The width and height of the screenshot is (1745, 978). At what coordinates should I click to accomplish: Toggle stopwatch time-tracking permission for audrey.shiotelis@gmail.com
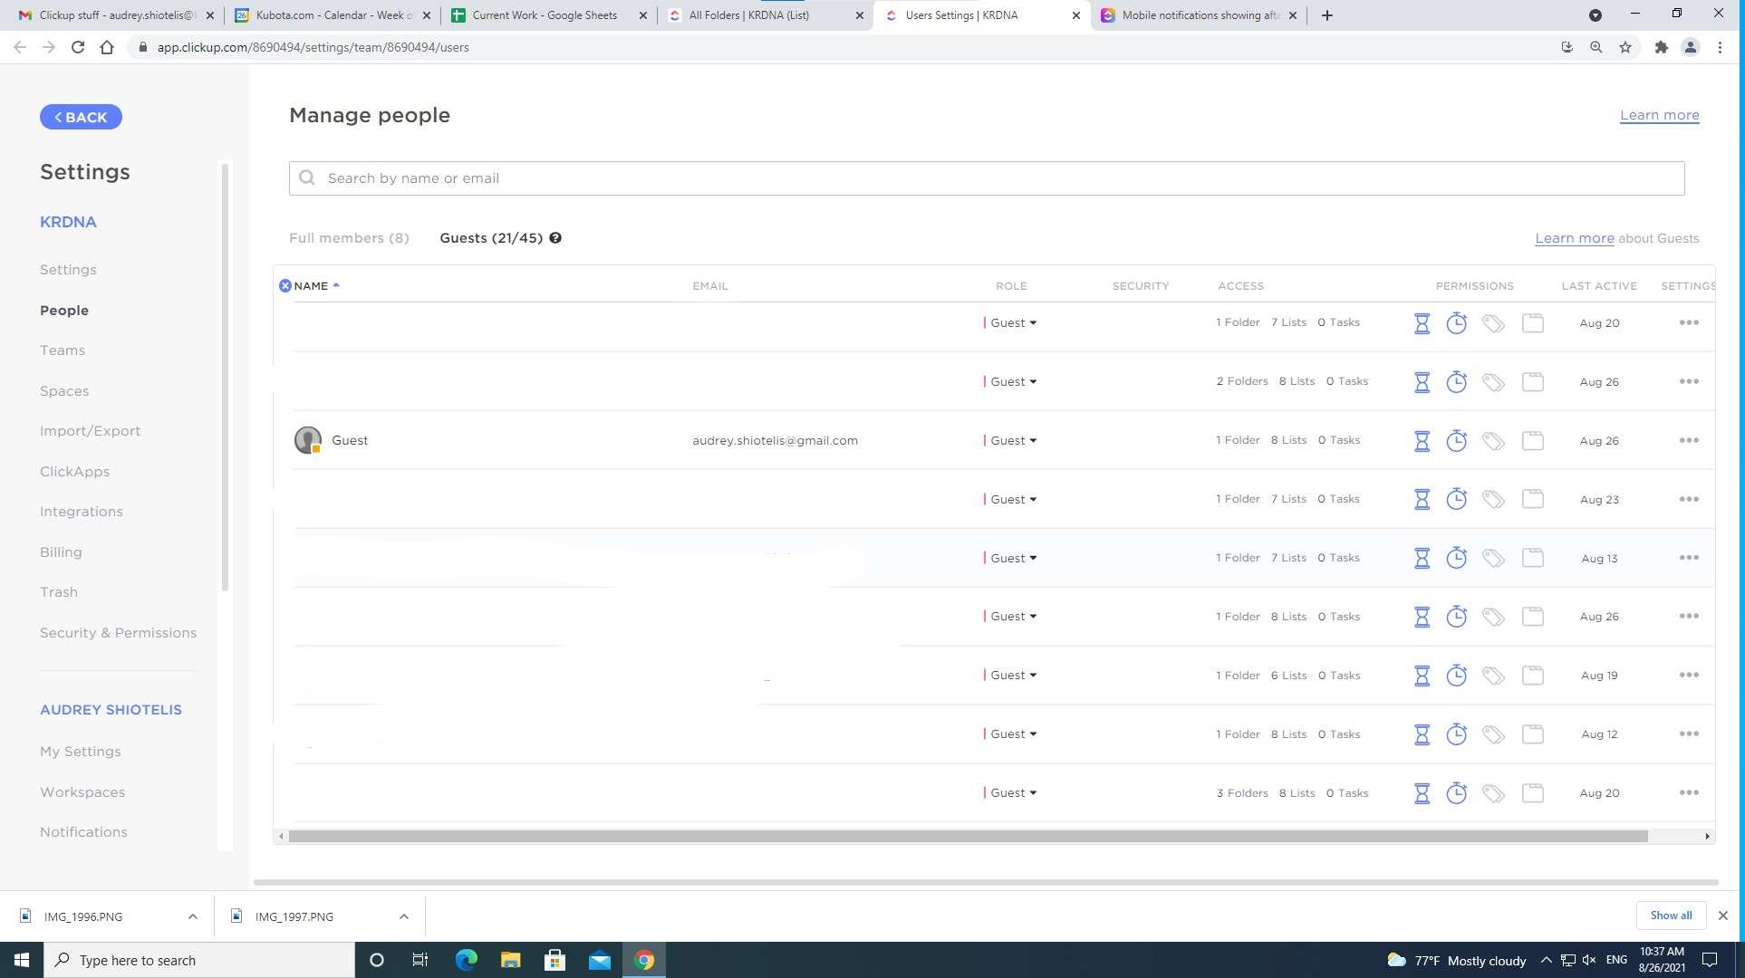[1456, 441]
